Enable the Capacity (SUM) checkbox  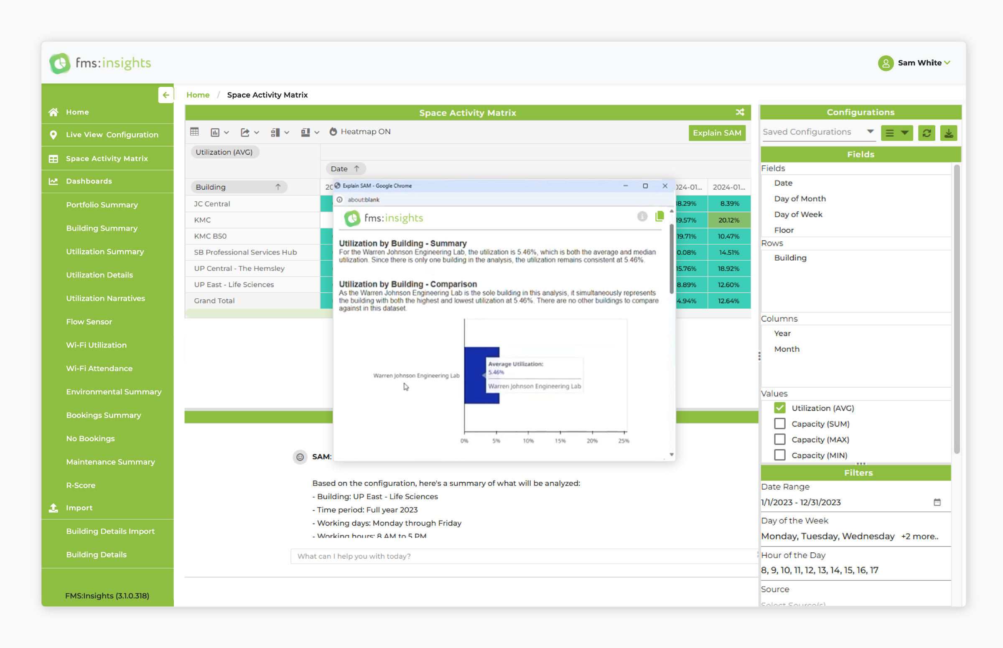(x=779, y=424)
